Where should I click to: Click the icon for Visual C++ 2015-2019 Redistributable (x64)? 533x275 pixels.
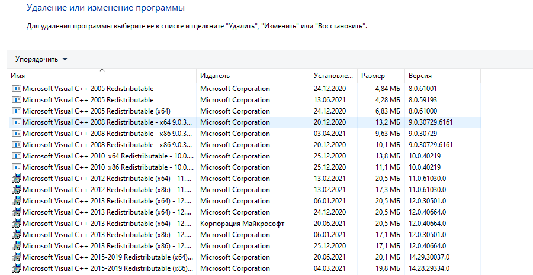16,257
